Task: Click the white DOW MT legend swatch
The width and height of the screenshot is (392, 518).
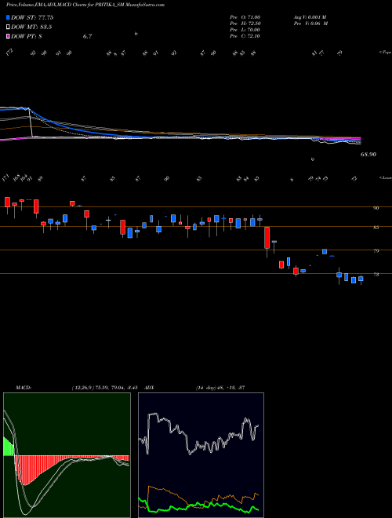Action: (8, 27)
